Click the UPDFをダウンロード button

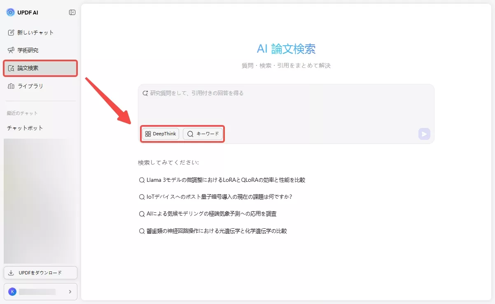coord(40,272)
